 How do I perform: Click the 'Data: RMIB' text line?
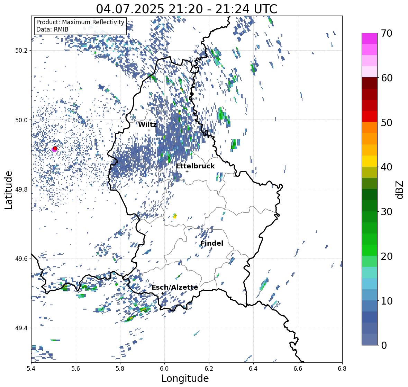click(52, 29)
